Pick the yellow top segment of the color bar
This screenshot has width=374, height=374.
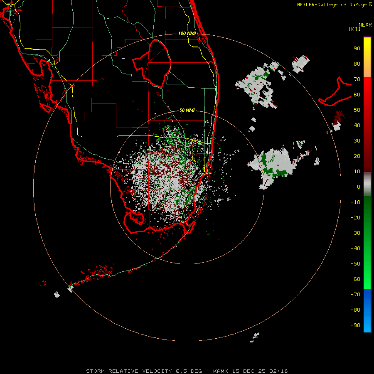point(367,57)
